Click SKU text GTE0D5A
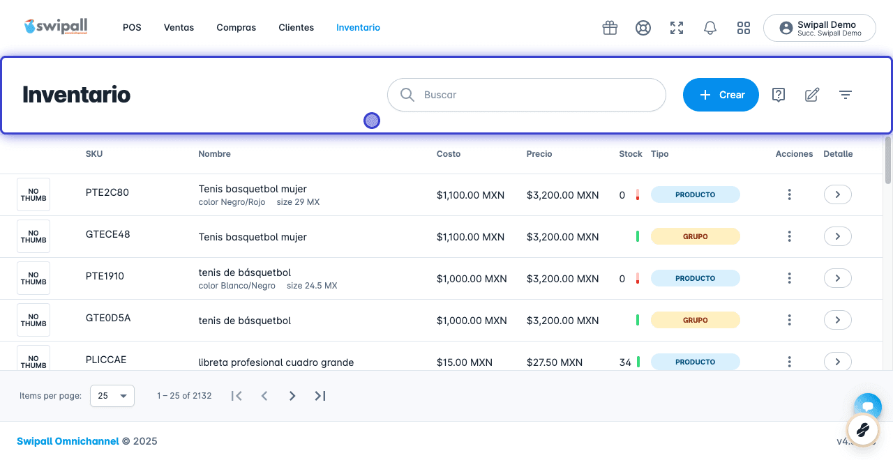Screen dimensions: 893x460 pos(108,318)
